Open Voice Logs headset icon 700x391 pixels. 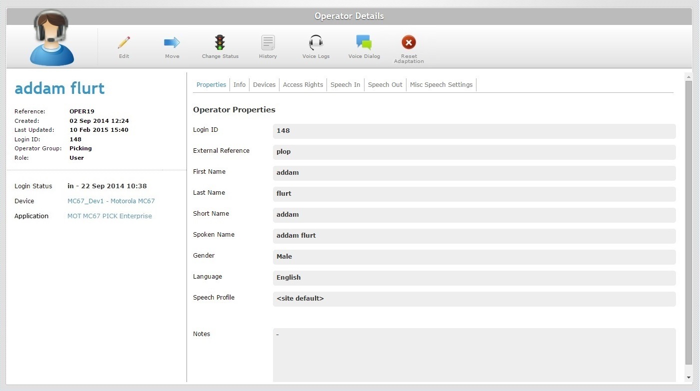316,42
